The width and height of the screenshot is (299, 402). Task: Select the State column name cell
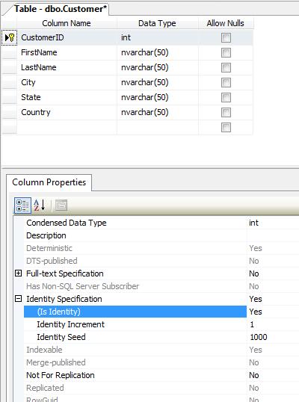(x=67, y=97)
